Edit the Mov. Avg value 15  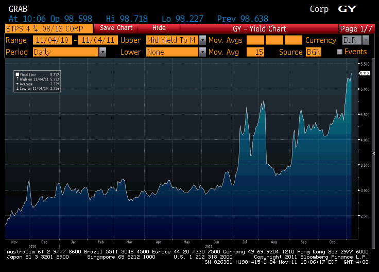pyautogui.click(x=255, y=52)
